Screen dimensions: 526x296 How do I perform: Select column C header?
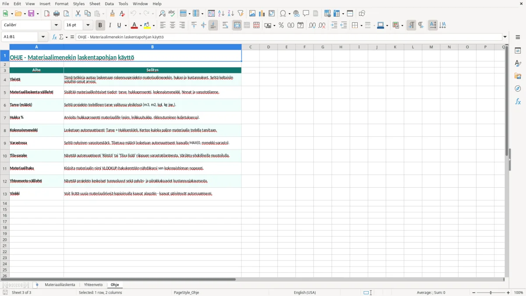pos(250,47)
